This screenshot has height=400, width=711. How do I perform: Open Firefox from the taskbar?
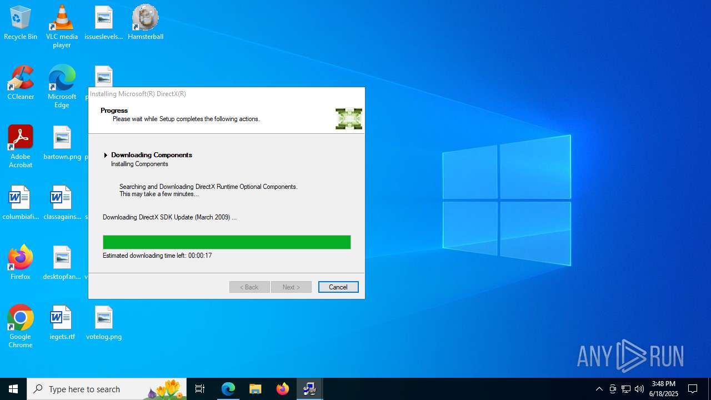[x=283, y=389]
